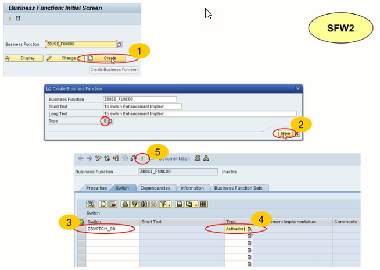Switch to the Dependencies tab
This screenshot has height=270, width=380.
(155, 189)
